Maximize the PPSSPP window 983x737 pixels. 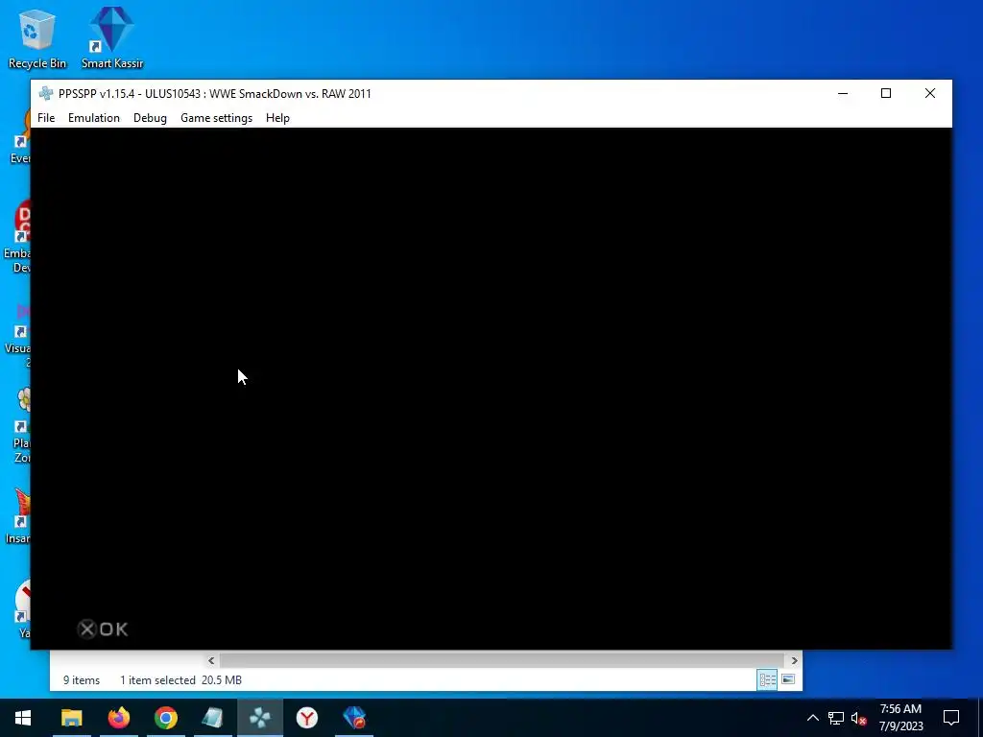pos(886,93)
